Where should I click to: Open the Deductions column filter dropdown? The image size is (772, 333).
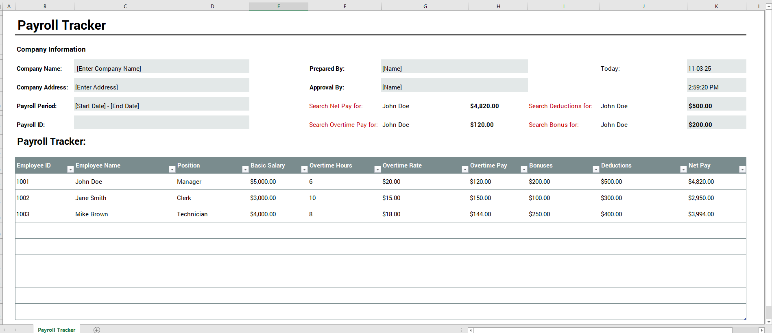click(x=683, y=170)
